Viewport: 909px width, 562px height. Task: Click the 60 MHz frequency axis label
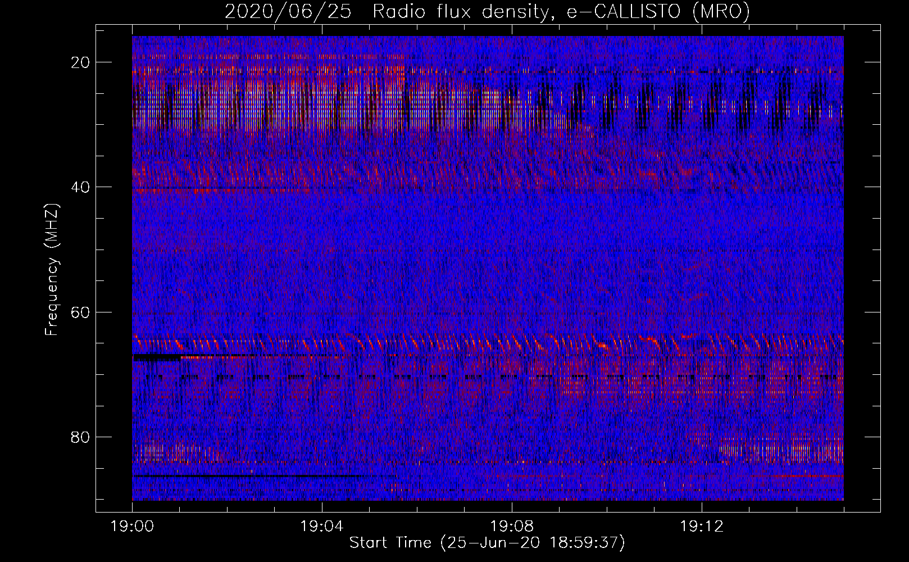point(81,312)
